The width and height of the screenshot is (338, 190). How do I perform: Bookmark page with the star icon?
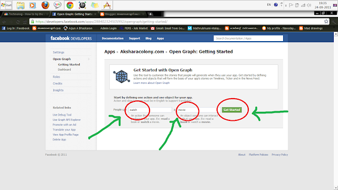326,22
